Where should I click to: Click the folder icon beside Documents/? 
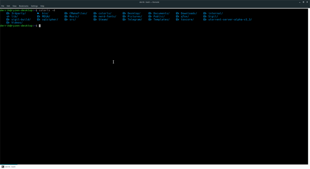point(150,13)
